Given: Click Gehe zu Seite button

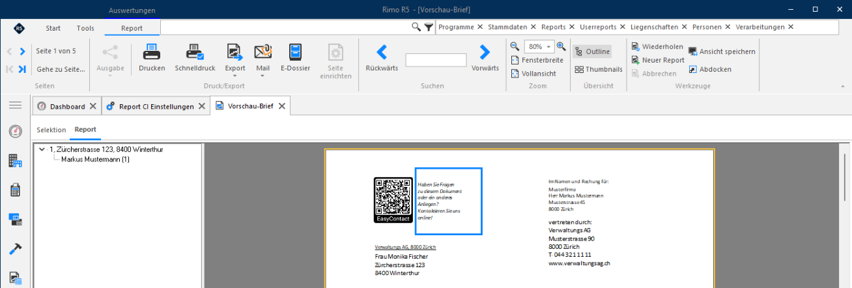Looking at the screenshot, I should 61,68.
